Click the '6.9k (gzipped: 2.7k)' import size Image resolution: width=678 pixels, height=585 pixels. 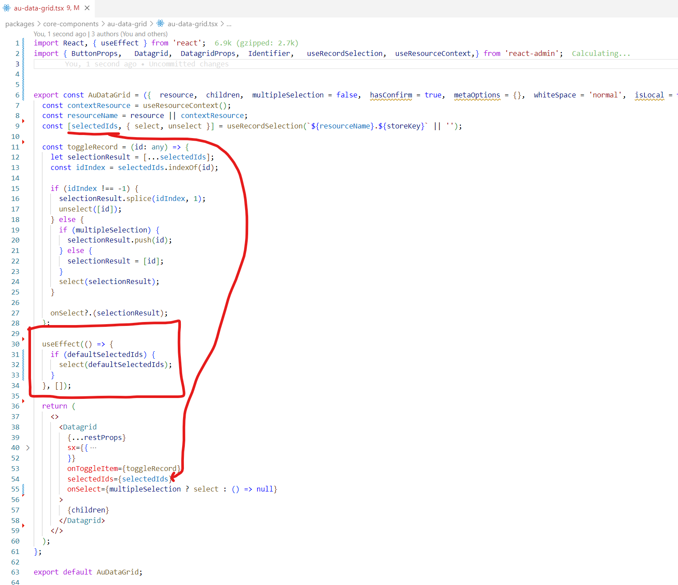pyautogui.click(x=256, y=43)
